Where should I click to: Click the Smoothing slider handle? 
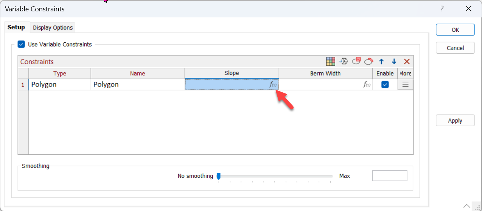(218, 176)
